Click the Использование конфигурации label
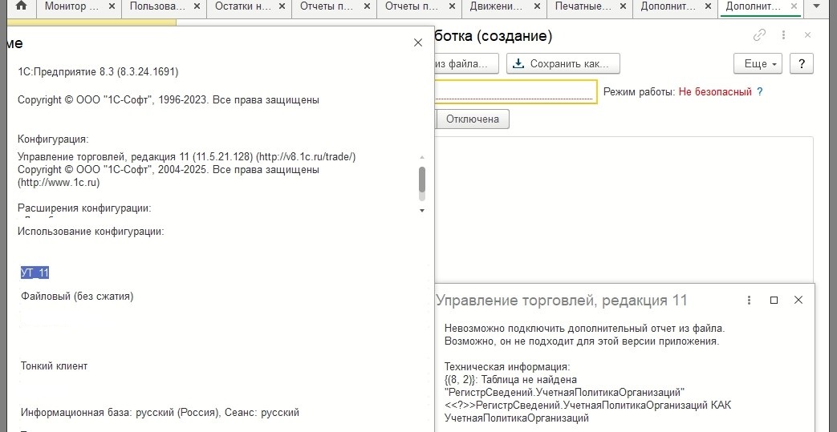The height and width of the screenshot is (432, 837). point(91,232)
